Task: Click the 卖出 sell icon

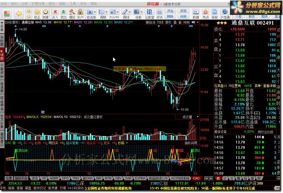Action: point(63,12)
